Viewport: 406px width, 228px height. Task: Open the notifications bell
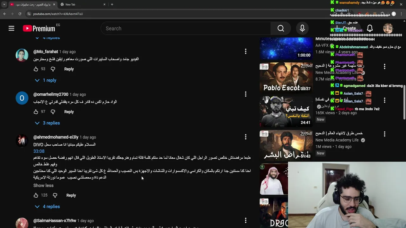click(x=370, y=28)
